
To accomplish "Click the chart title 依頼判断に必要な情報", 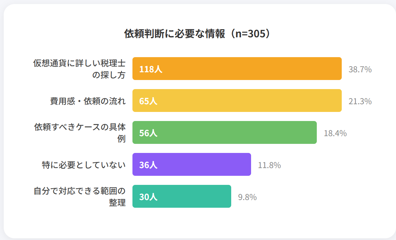I will (x=197, y=34).
